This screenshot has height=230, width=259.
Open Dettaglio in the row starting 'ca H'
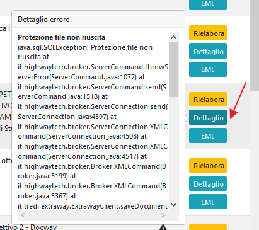click(x=208, y=51)
